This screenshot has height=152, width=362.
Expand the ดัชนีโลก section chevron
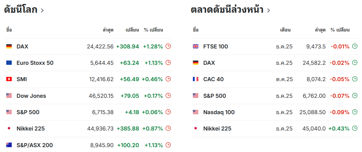pyautogui.click(x=42, y=10)
